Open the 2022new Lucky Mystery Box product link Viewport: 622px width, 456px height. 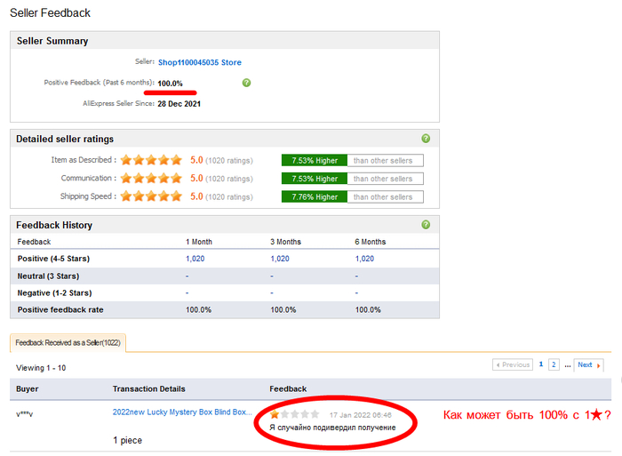[x=182, y=412]
